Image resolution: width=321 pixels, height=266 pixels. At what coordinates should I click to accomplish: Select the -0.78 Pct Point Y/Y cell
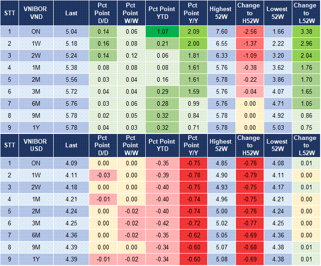point(191,175)
